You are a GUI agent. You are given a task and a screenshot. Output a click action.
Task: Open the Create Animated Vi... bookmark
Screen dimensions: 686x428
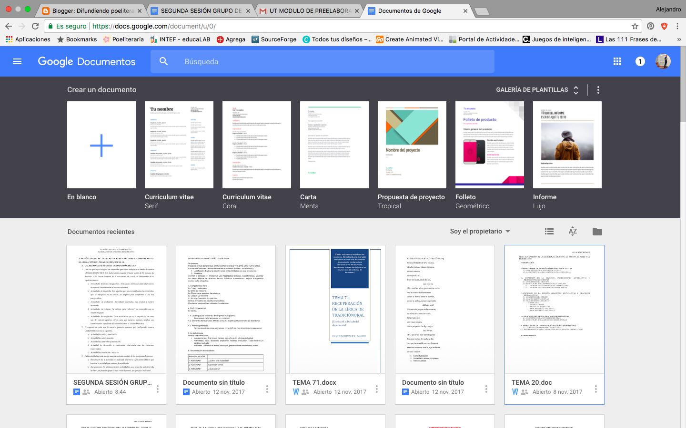point(410,39)
